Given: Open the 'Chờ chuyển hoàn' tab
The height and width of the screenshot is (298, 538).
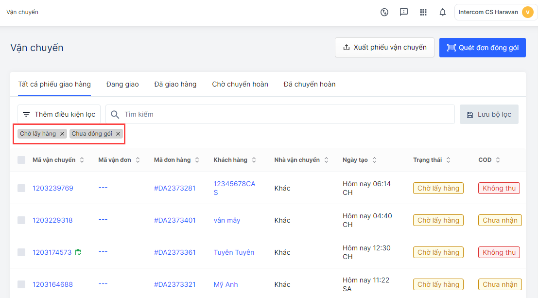Looking at the screenshot, I should point(240,84).
